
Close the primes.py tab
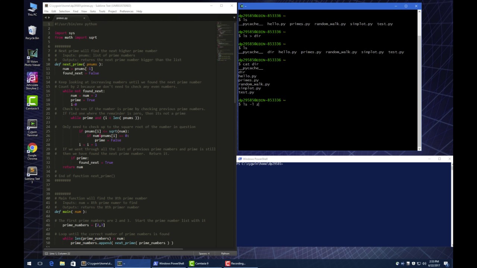84,18
